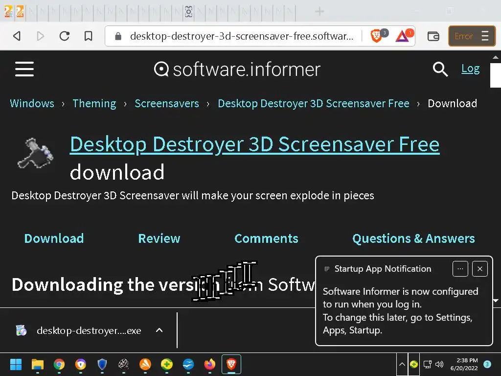Open notification center badge showing 3

[x=487, y=364]
